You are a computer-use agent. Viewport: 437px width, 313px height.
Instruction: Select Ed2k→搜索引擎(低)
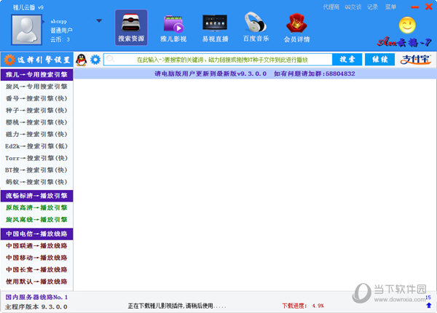tap(37, 146)
